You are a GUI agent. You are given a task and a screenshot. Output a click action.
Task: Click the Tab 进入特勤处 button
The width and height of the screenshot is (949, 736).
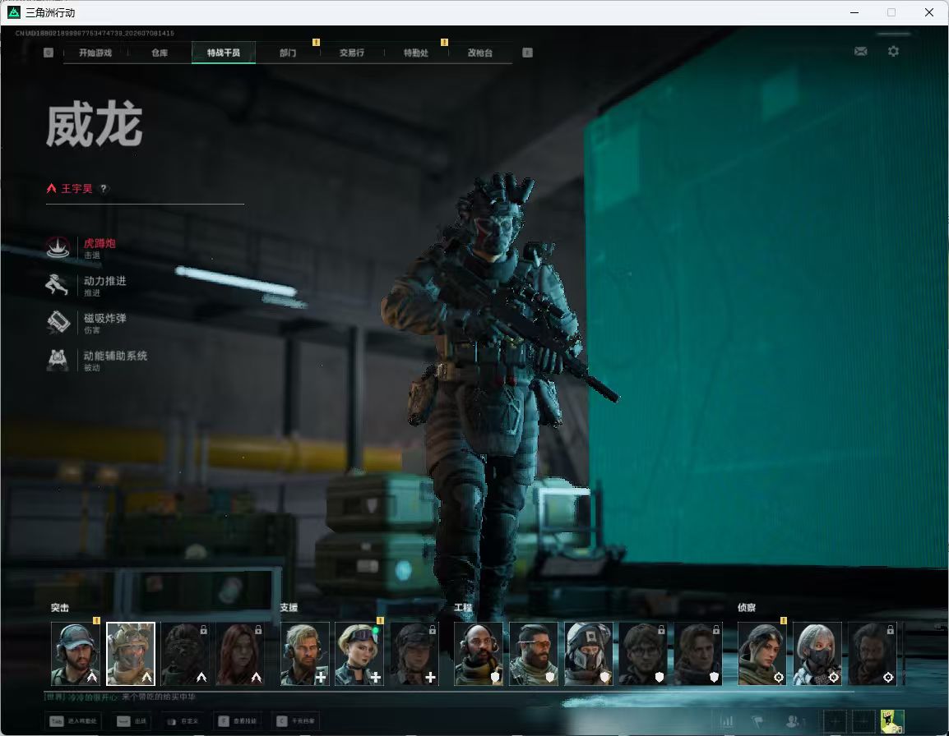pyautogui.click(x=73, y=721)
